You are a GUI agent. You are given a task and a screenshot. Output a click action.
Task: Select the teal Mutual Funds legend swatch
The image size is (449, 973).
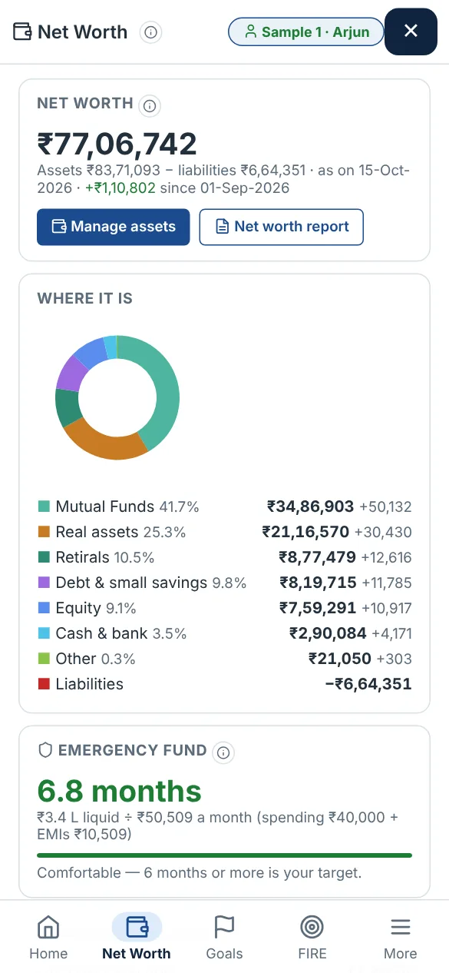click(x=44, y=507)
